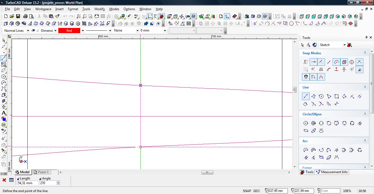This screenshot has height=194, width=374.
Task: Click the Print icon in the toolbar
Action: [x=25, y=16]
